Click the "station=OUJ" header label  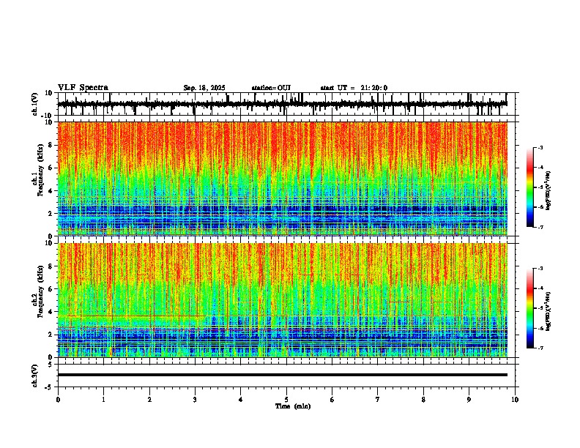(271, 88)
